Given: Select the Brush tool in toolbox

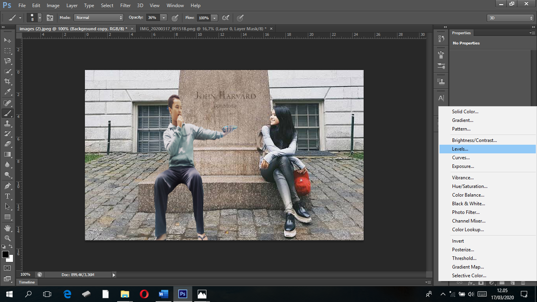Looking at the screenshot, I should (x=7, y=113).
